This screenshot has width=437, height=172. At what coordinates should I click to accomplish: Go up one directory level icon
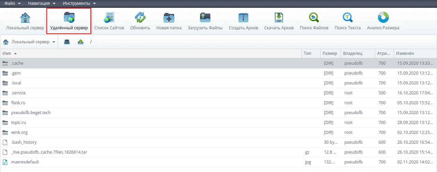pyautogui.click(x=81, y=42)
